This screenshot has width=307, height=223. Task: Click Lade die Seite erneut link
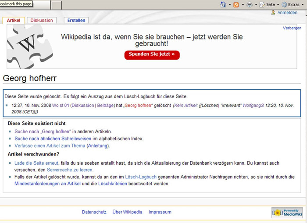[x=36, y=163]
